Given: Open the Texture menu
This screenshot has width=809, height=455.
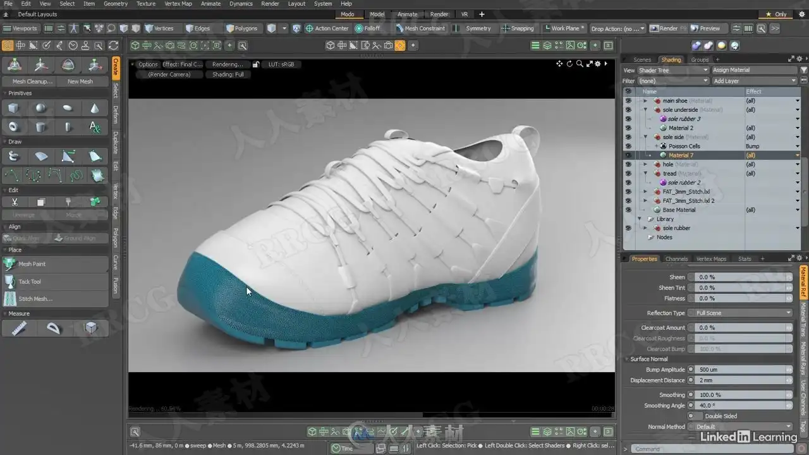Looking at the screenshot, I should [x=145, y=4].
